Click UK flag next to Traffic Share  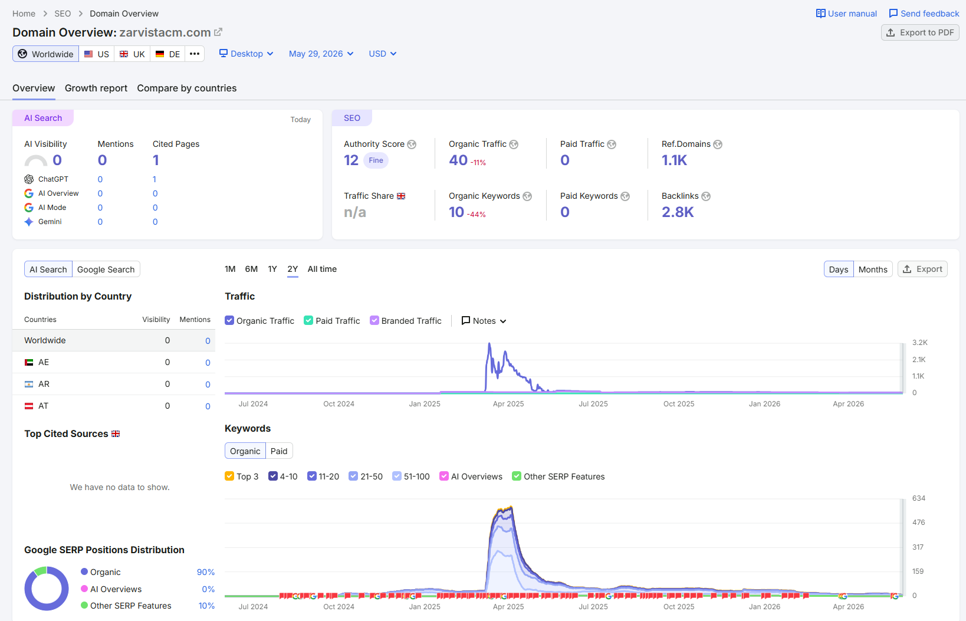[x=401, y=196]
